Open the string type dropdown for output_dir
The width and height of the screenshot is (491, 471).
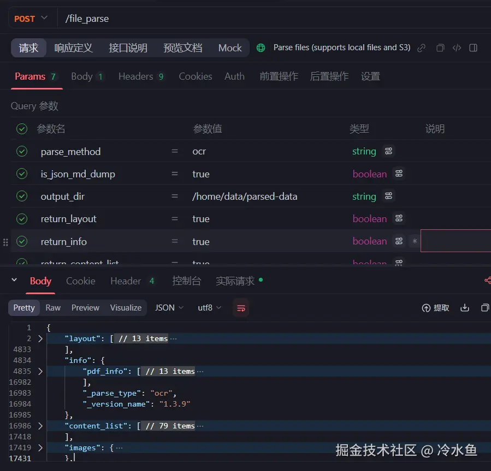click(364, 196)
